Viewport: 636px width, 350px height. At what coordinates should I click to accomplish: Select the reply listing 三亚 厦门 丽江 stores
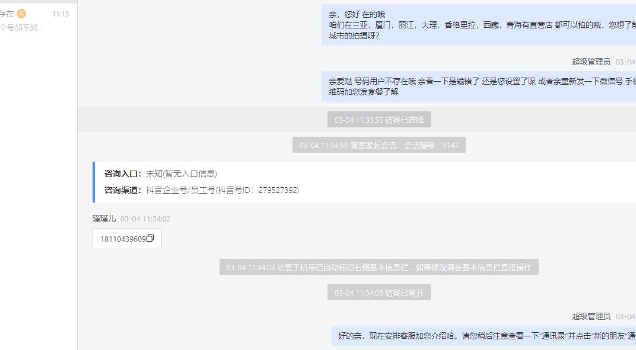point(479,25)
